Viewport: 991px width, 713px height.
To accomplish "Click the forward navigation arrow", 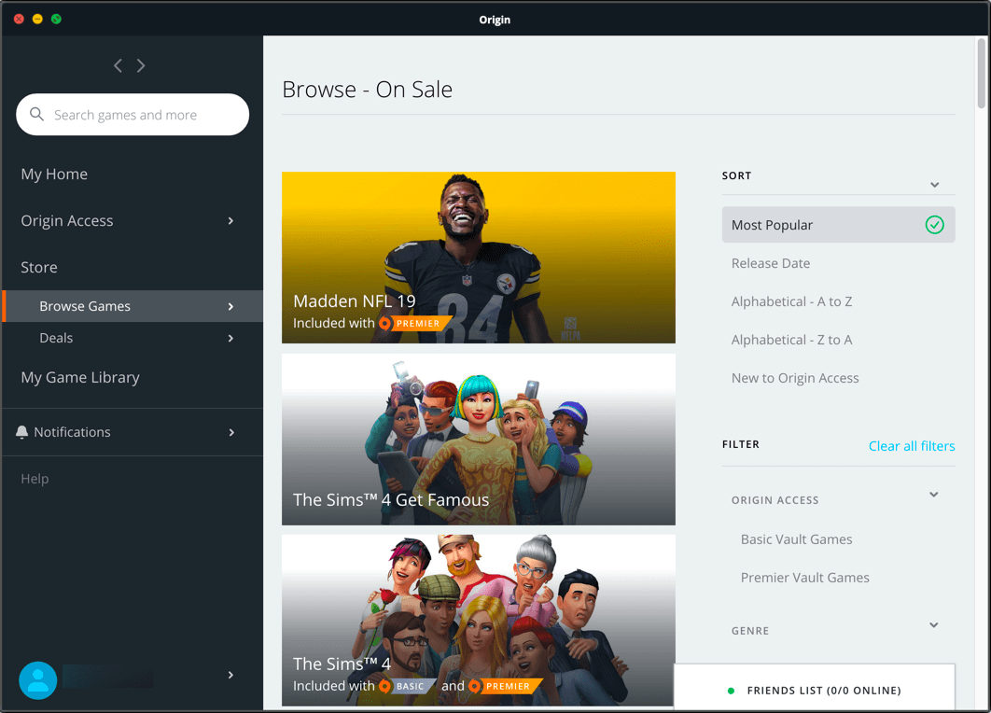I will coord(141,65).
